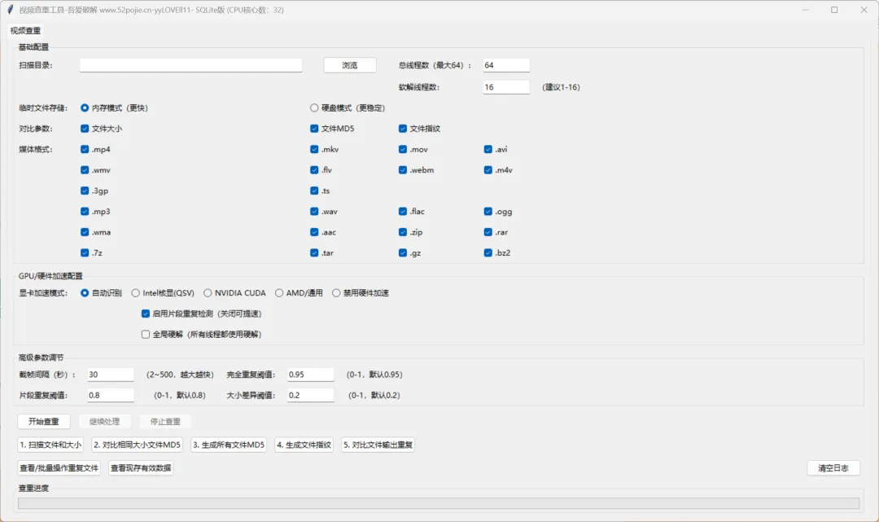Uncheck the .m4v format checkbox
The width and height of the screenshot is (879, 522).
tap(488, 170)
